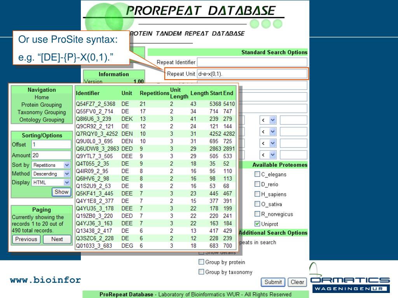Click the Previous paging button
Screen dimensions: 398x298
(x=26, y=239)
